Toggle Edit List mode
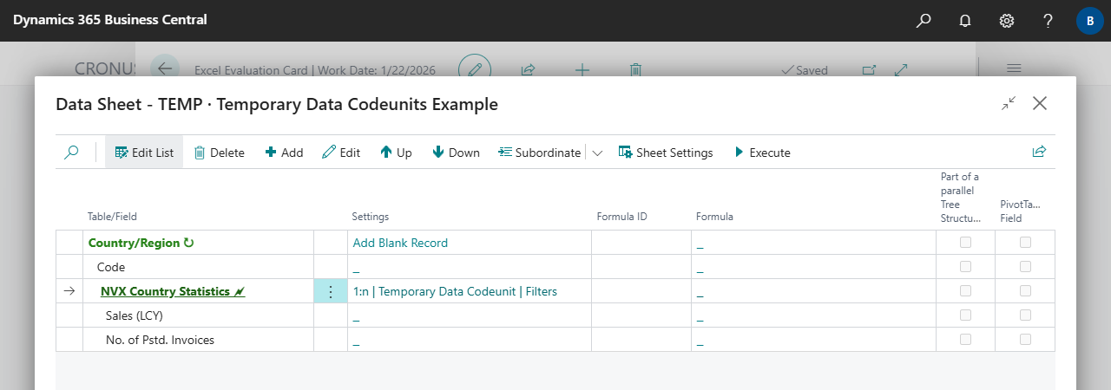 point(144,152)
